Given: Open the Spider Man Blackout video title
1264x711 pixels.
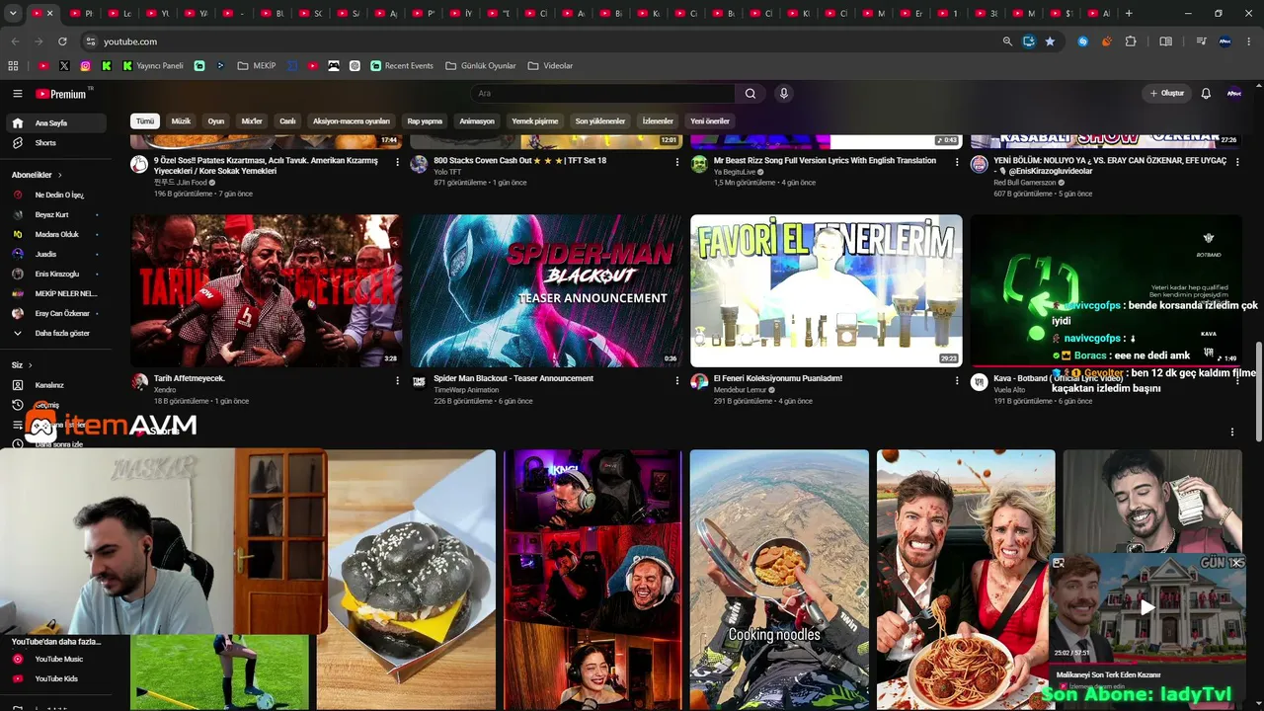Looking at the screenshot, I should pyautogui.click(x=513, y=378).
